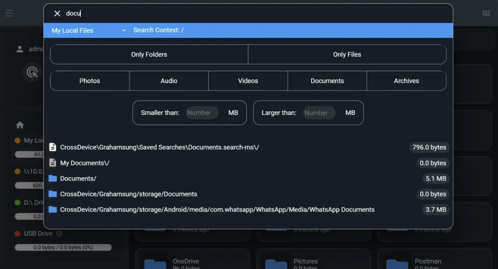Open Documents.search-ms file icon result

pos(53,147)
